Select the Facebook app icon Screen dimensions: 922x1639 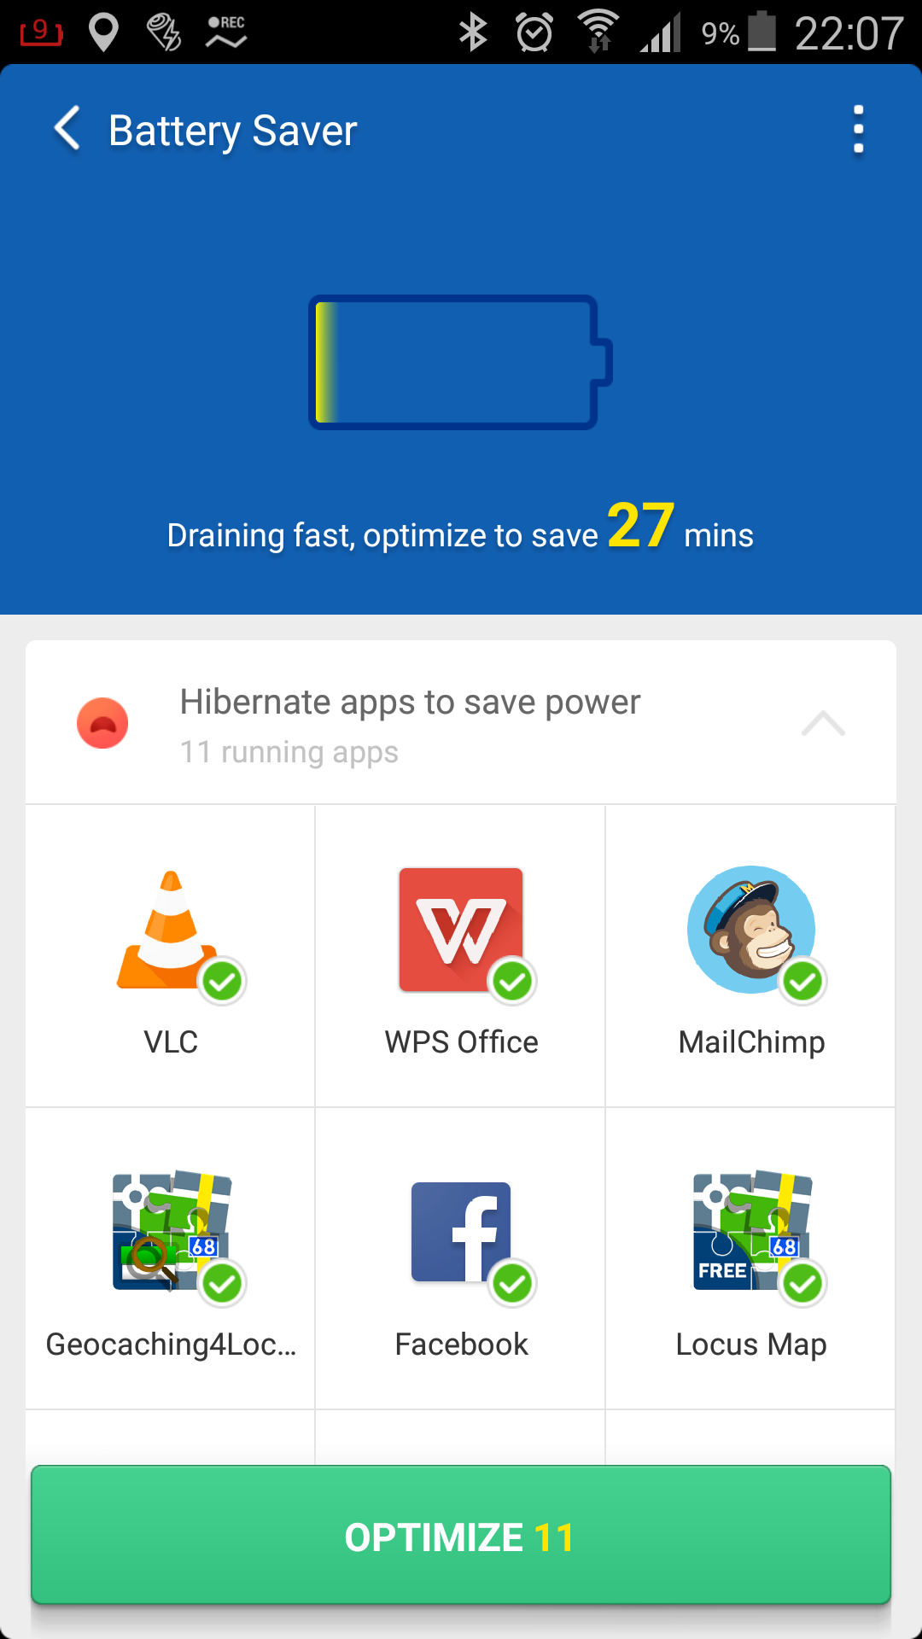pos(461,1232)
